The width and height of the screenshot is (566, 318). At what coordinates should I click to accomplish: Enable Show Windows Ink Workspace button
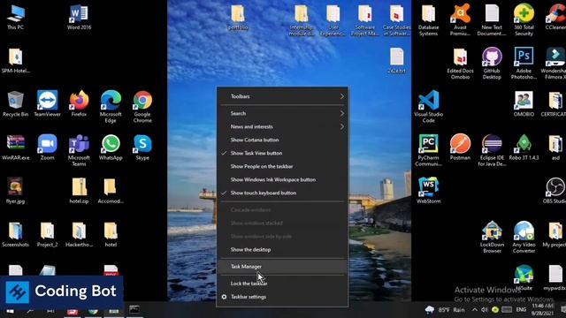[x=283, y=179]
